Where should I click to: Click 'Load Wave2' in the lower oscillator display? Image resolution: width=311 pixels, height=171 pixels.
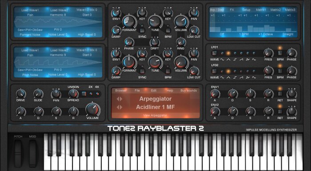click(x=59, y=50)
